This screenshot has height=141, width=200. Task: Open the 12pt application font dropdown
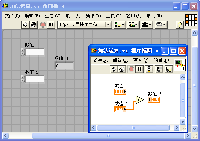click(x=85, y=25)
